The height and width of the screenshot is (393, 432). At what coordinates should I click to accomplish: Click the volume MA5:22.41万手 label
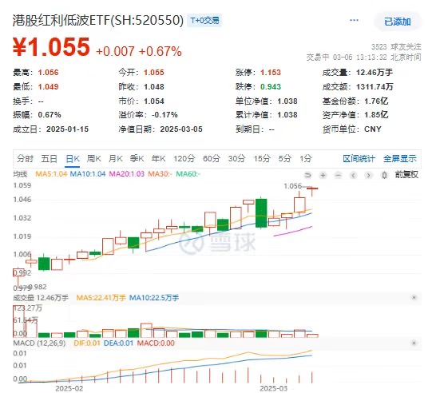(x=101, y=298)
